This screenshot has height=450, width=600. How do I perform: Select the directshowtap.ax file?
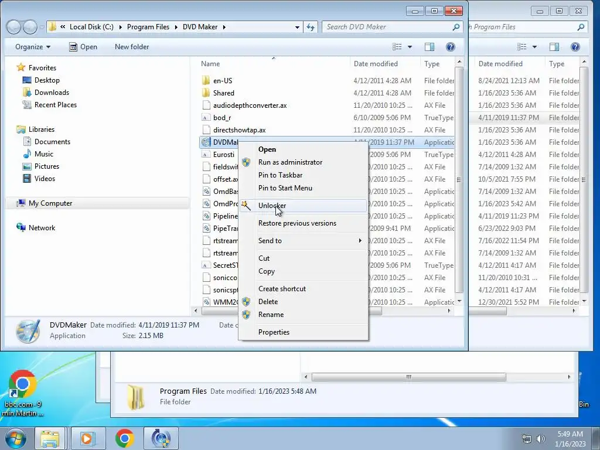click(x=240, y=129)
